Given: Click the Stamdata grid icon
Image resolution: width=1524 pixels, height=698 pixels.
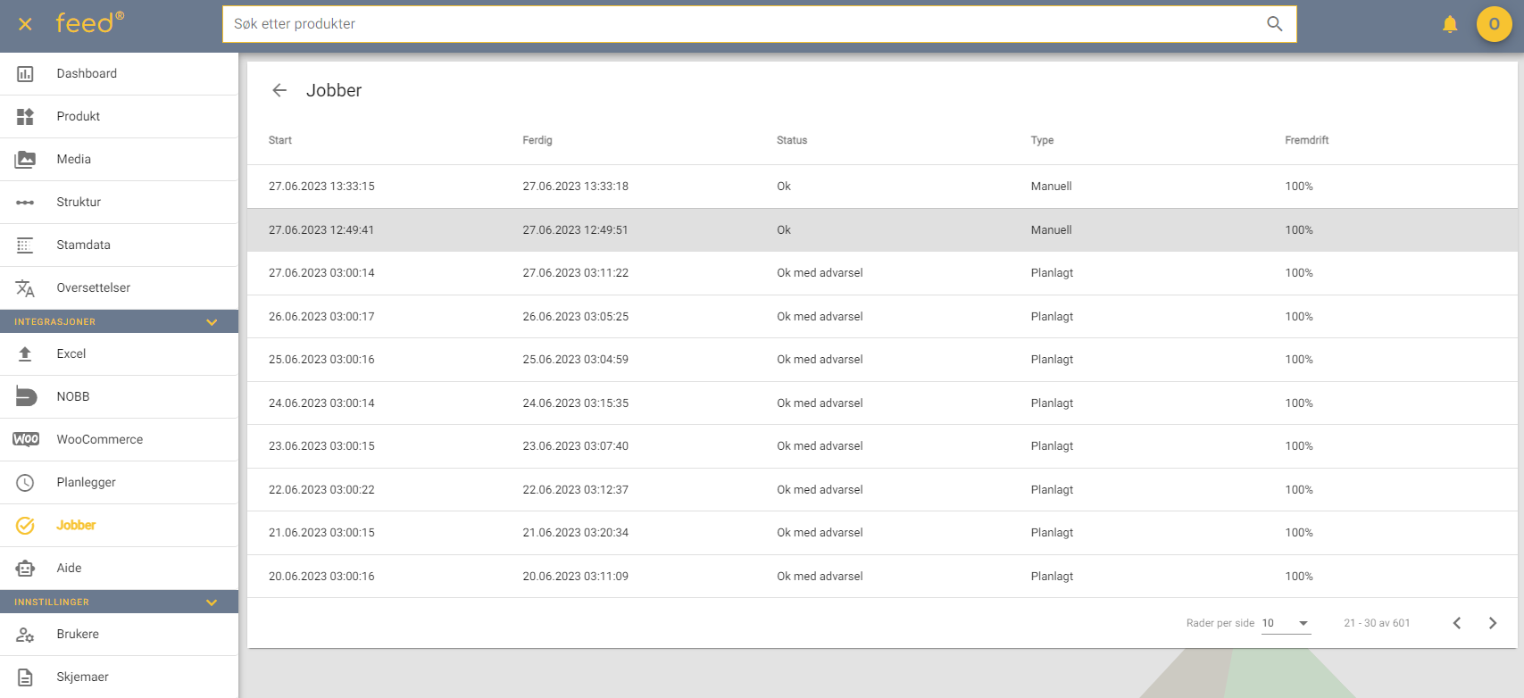Looking at the screenshot, I should point(25,245).
